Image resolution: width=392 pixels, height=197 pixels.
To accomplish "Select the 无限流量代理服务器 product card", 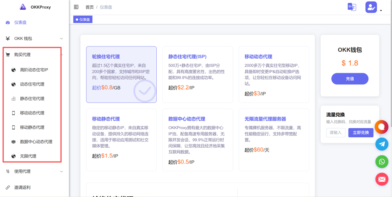I will click(274, 140).
